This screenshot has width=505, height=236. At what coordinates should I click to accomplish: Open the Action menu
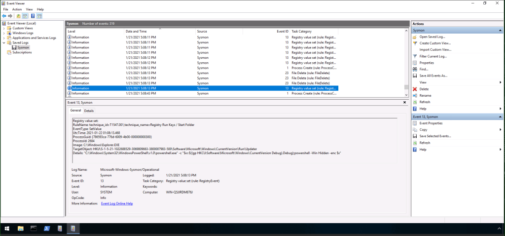tap(17, 9)
